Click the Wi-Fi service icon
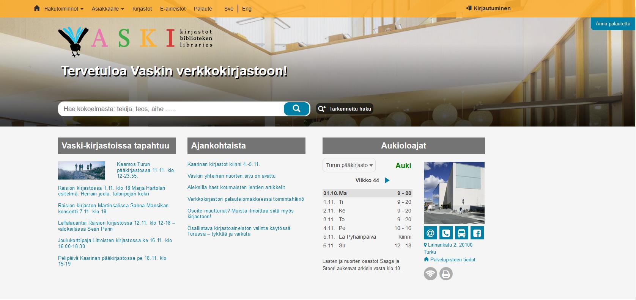 click(430, 273)
